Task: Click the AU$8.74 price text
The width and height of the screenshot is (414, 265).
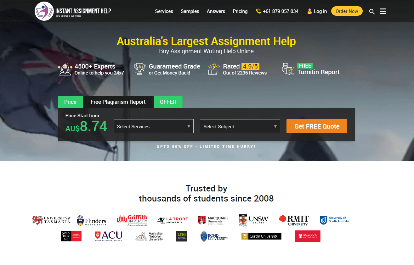Action: (x=86, y=126)
